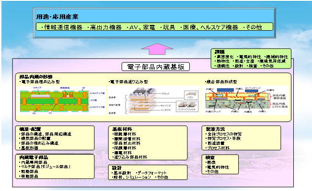
Task: Select '造り込み部品材料'
Action: 130,157
